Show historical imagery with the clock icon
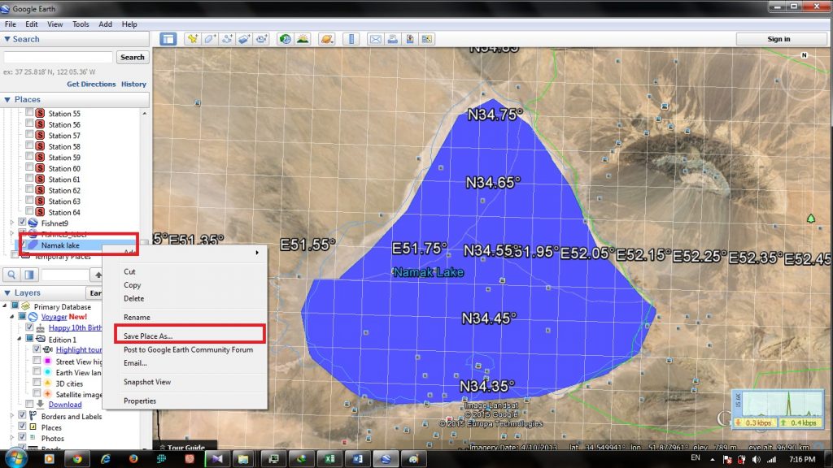The width and height of the screenshot is (833, 468). [x=285, y=38]
